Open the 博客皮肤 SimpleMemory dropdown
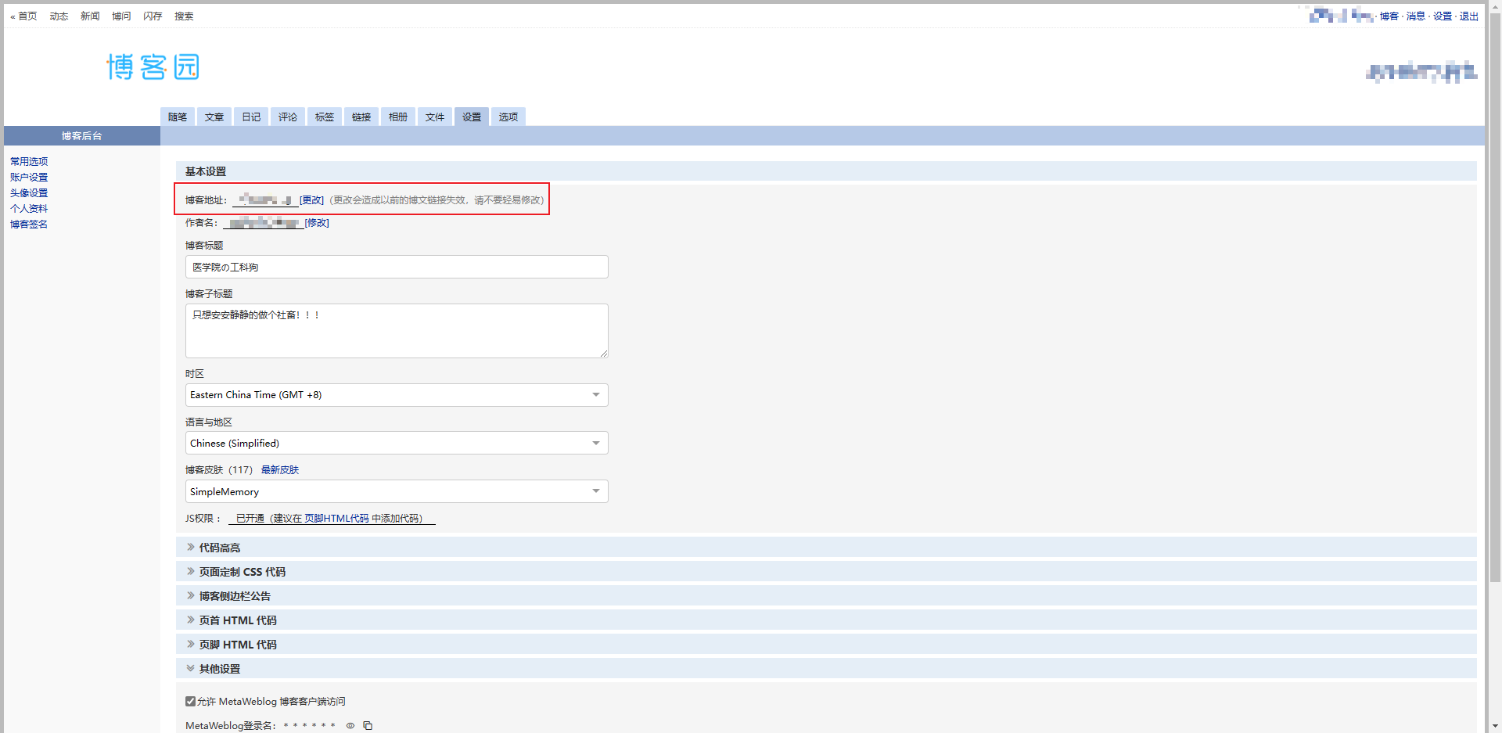The width and height of the screenshot is (1502, 733). pos(397,492)
